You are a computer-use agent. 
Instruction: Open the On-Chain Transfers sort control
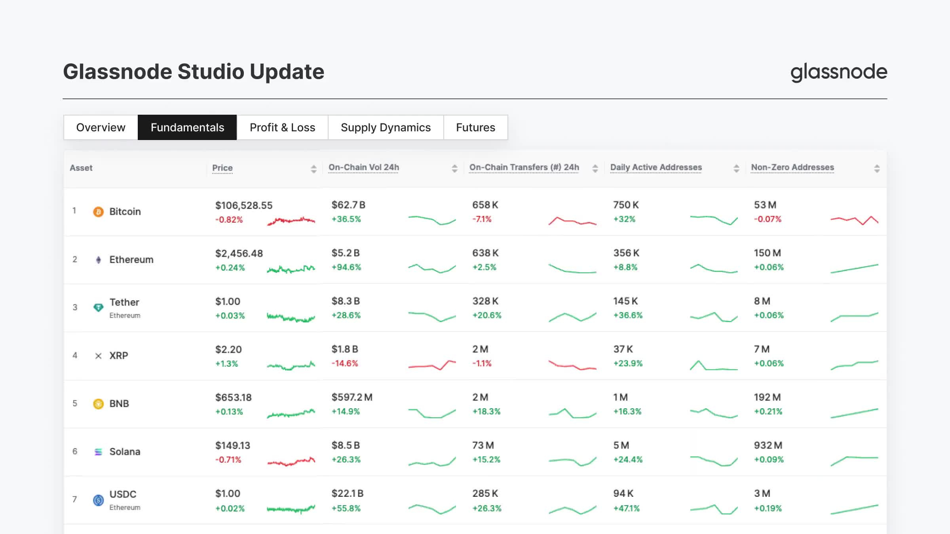pos(595,168)
